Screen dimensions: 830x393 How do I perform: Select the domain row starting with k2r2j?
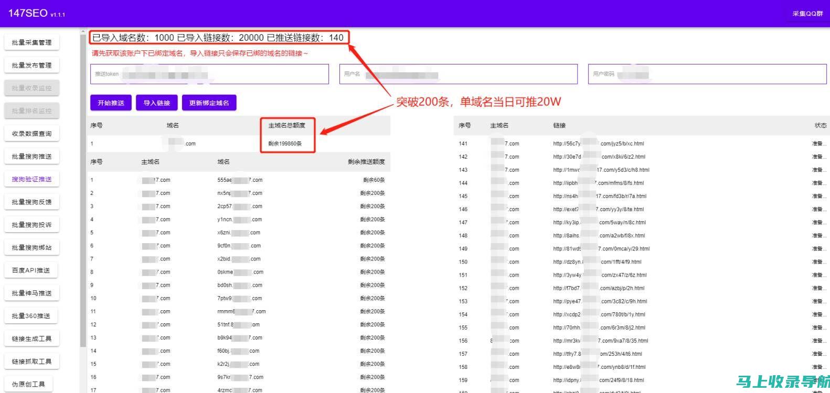coord(239,364)
